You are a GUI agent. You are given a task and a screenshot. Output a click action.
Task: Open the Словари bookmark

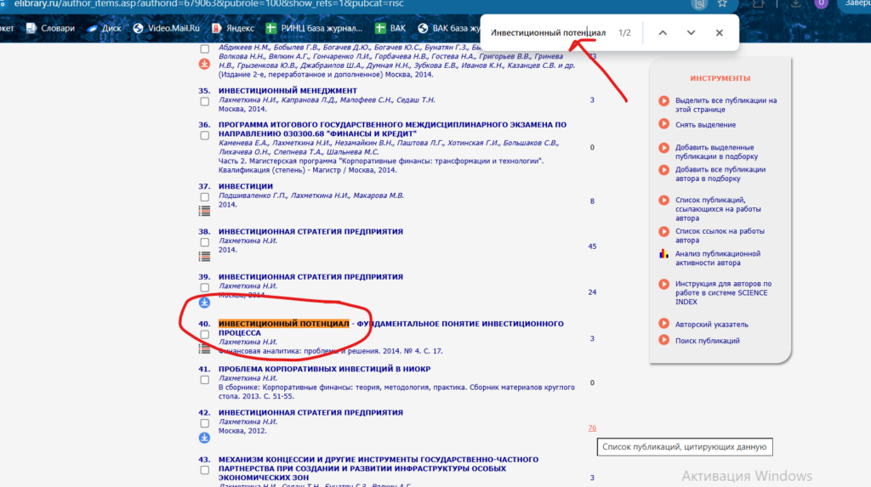(50, 28)
